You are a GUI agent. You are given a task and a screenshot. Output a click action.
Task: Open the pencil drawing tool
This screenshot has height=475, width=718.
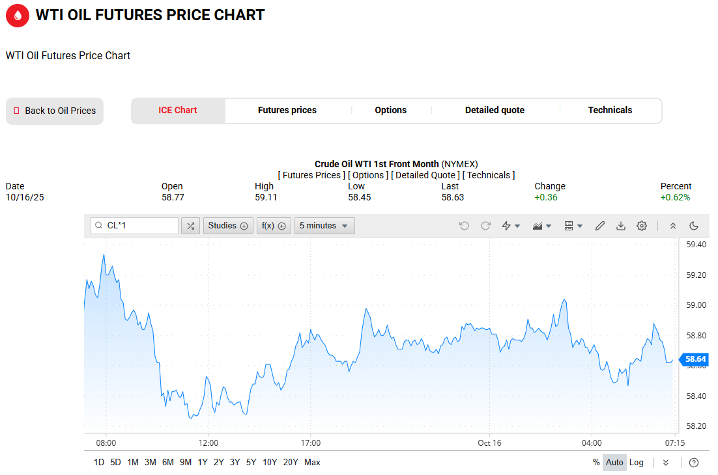[x=600, y=226]
